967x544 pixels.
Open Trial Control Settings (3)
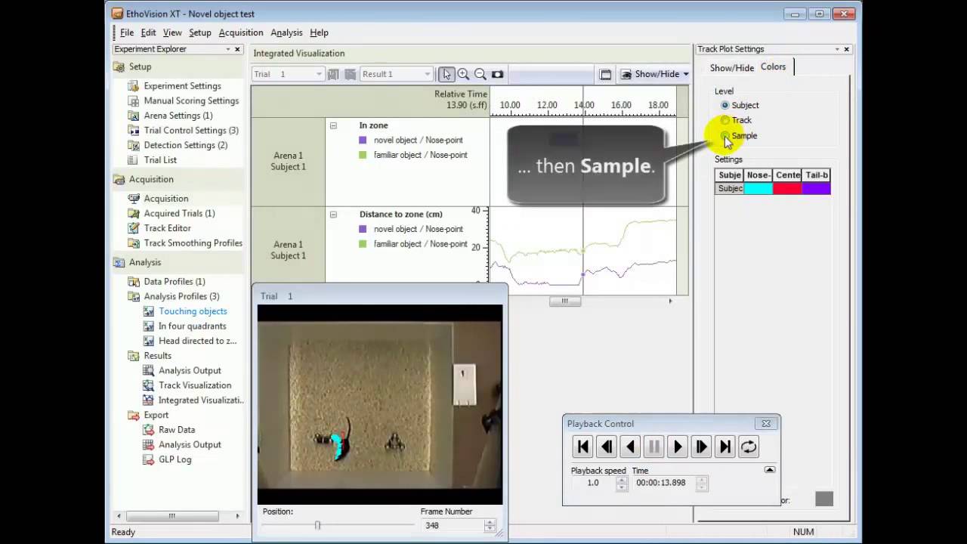[191, 131]
